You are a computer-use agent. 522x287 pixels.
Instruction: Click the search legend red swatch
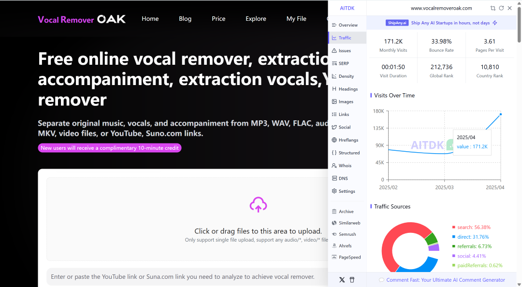coord(454,227)
